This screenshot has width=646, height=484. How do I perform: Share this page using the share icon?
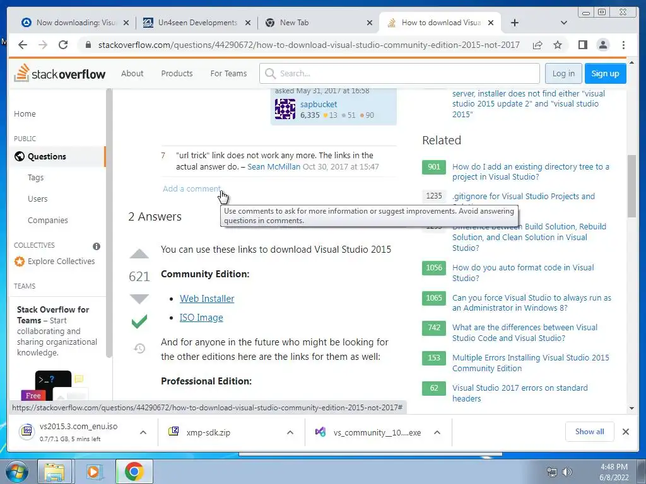pos(537,45)
